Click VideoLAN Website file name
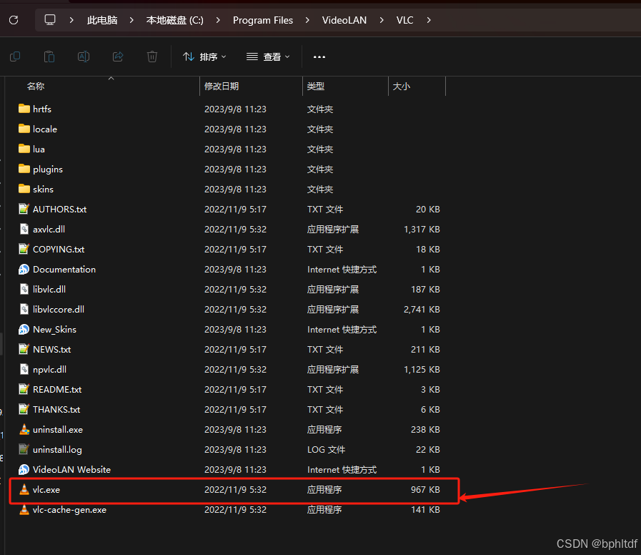 click(71, 469)
